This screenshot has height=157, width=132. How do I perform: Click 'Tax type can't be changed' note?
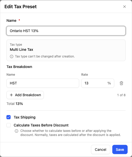[45, 56]
